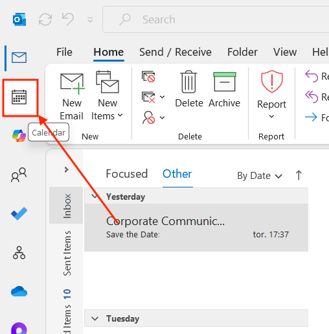Click the Undo arrow in the toolbar
Viewport: 329px width, 334px height.
[x=68, y=19]
